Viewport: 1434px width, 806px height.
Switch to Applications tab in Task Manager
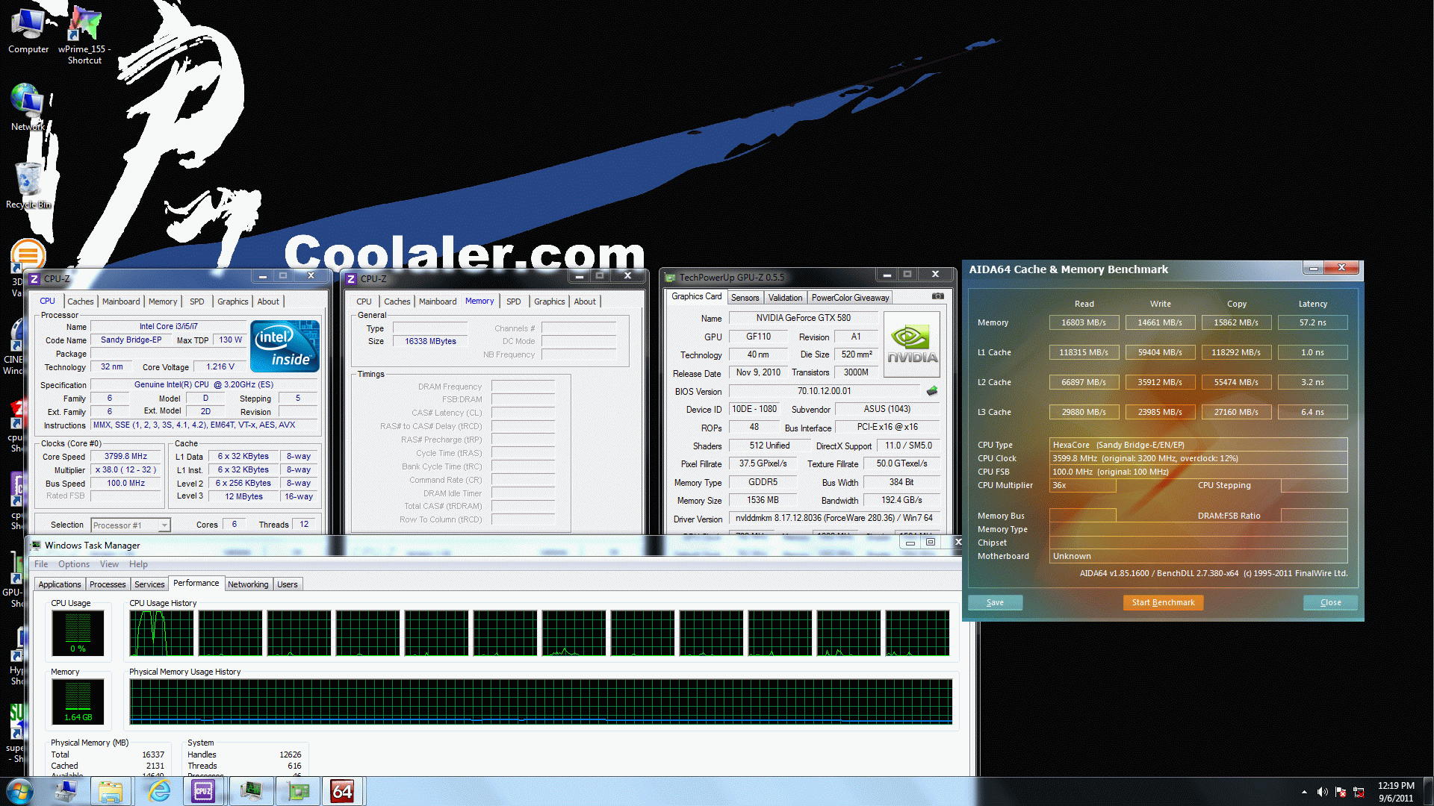tap(60, 584)
